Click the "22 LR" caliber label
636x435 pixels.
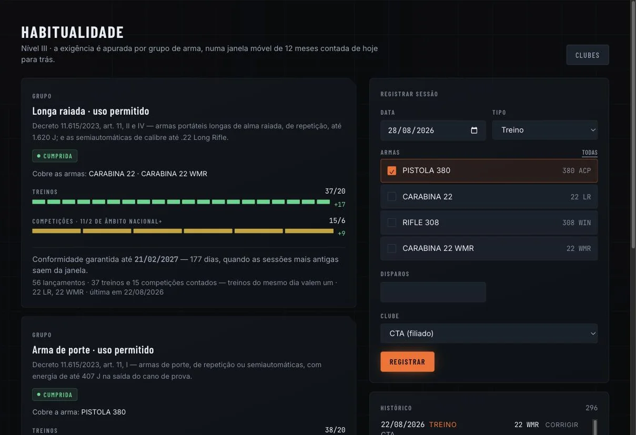pos(581,197)
